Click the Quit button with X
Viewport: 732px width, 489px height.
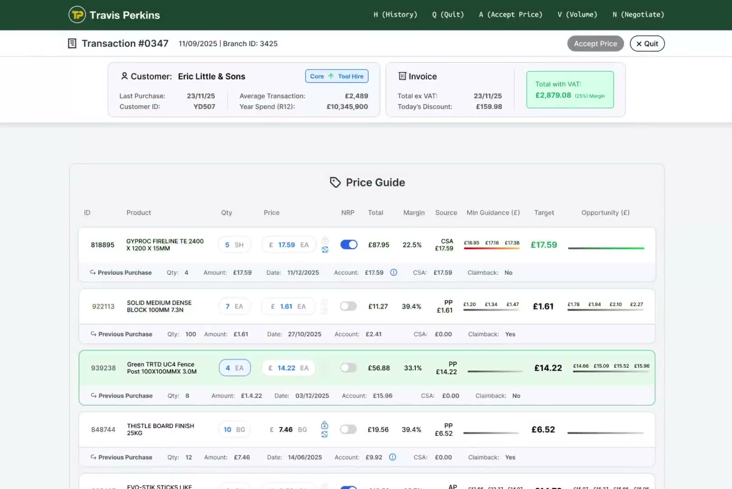(x=647, y=43)
